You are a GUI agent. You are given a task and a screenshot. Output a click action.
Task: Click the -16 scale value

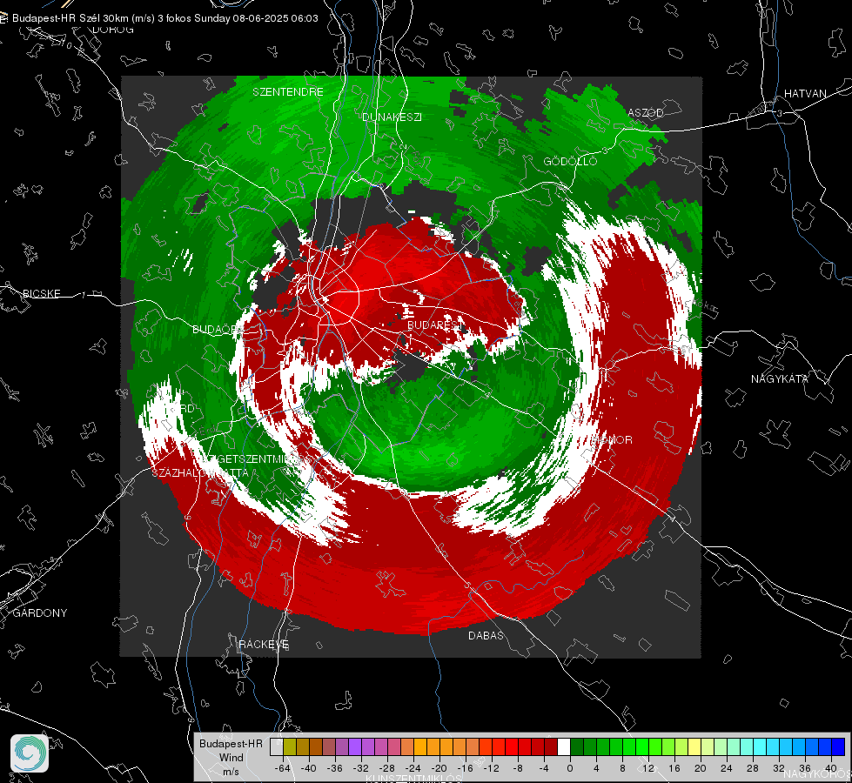tap(465, 768)
